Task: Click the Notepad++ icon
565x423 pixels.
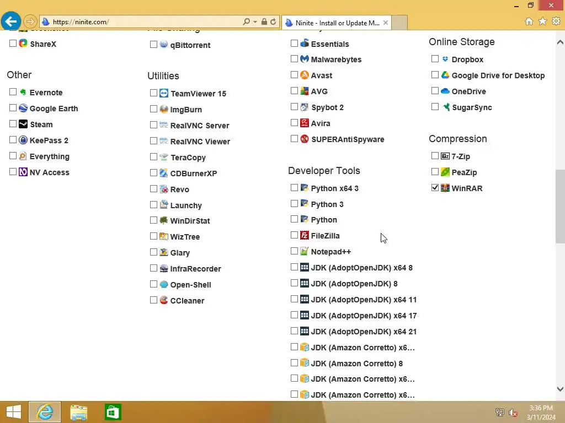Action: point(305,251)
